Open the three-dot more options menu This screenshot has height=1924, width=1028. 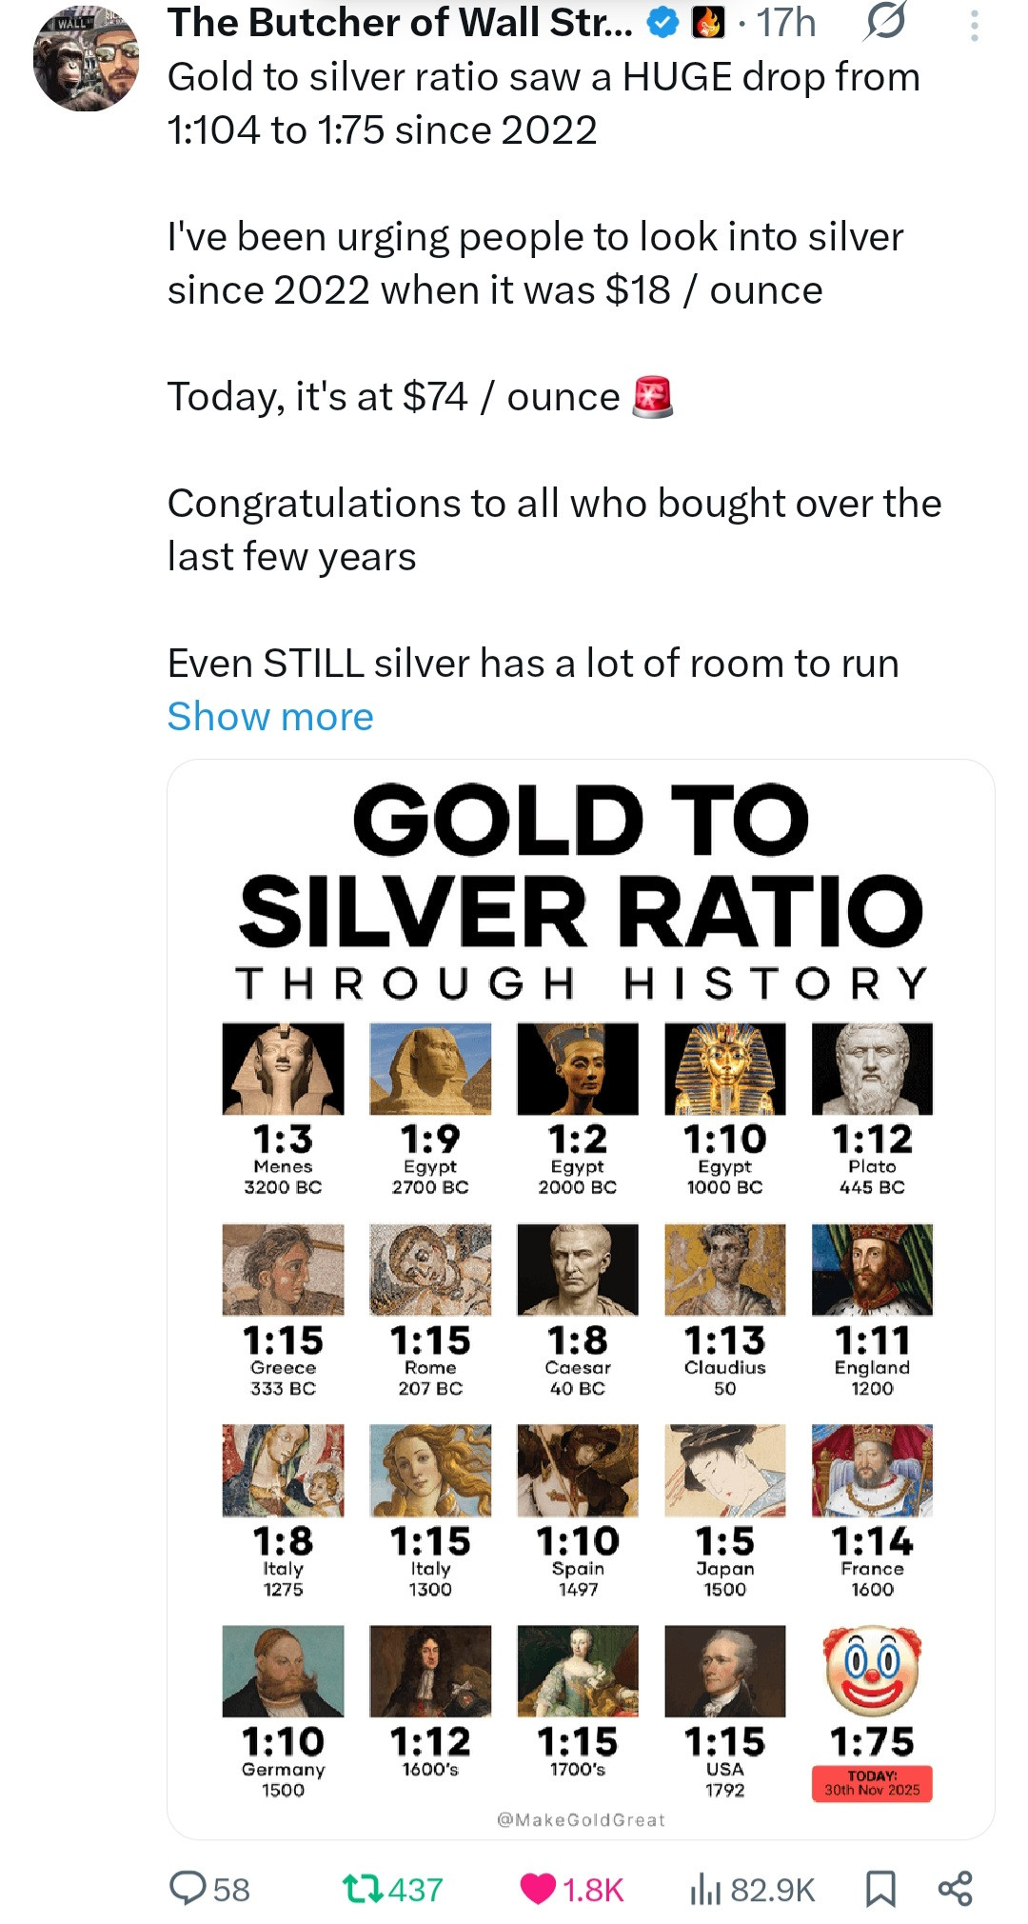974,26
